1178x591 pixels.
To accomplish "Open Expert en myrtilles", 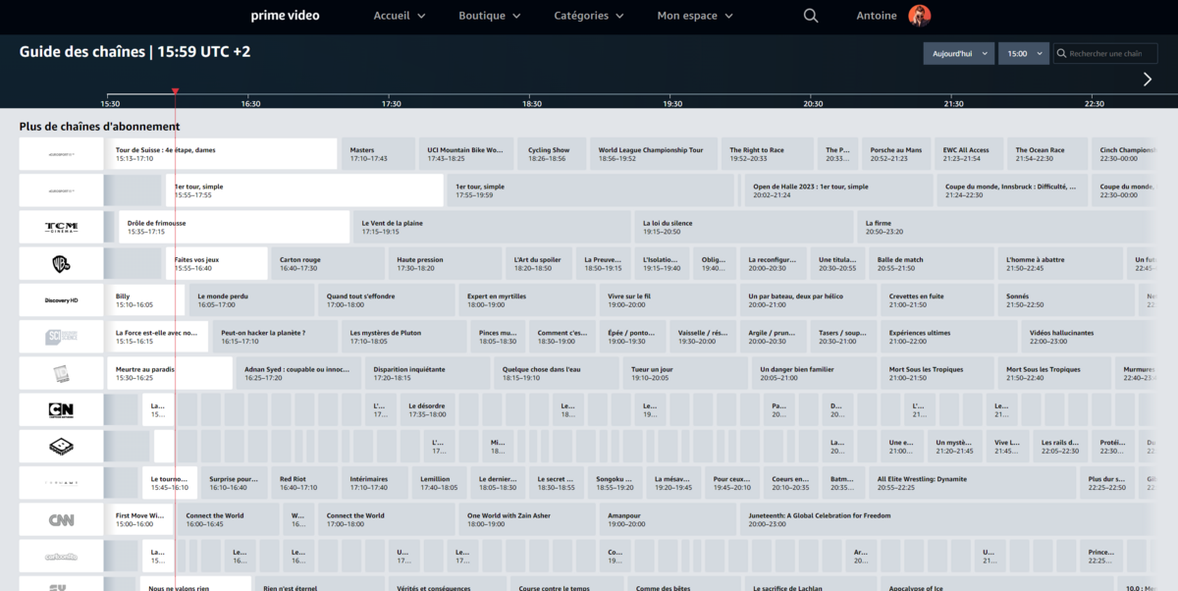I will (527, 299).
